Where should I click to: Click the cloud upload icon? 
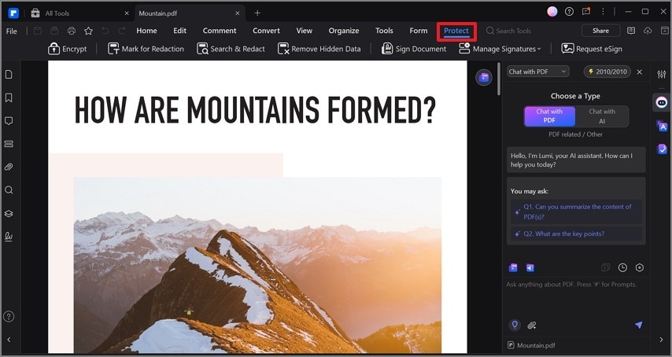click(x=648, y=31)
